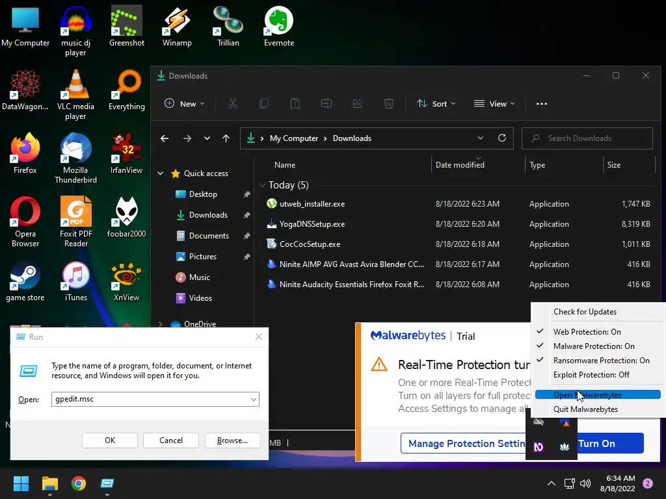This screenshot has height=499, width=666.
Task: Open the Trillian desktop icon
Action: click(x=228, y=26)
